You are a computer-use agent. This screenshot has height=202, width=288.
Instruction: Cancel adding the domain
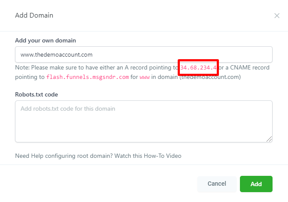(217, 184)
